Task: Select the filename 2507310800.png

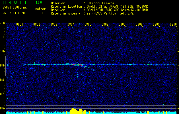Action: [x=15, y=8]
